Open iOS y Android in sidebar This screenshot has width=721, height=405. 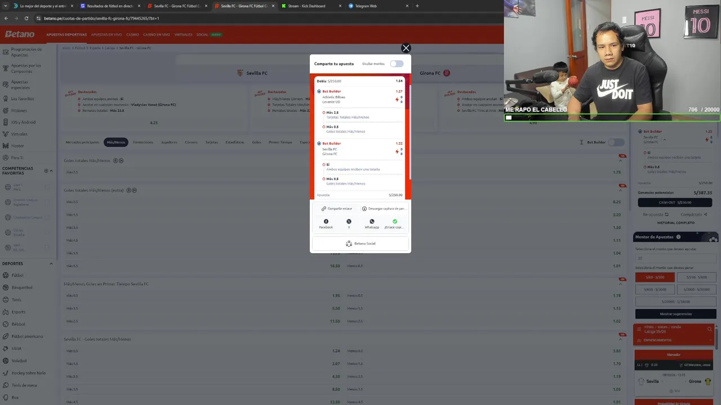pyautogui.click(x=23, y=122)
